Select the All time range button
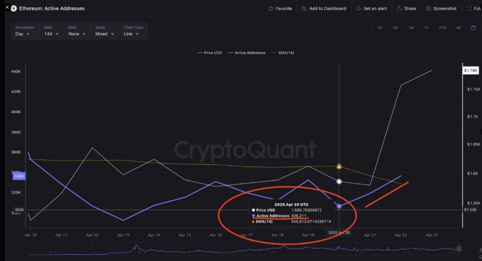The image size is (482, 261). (458, 28)
